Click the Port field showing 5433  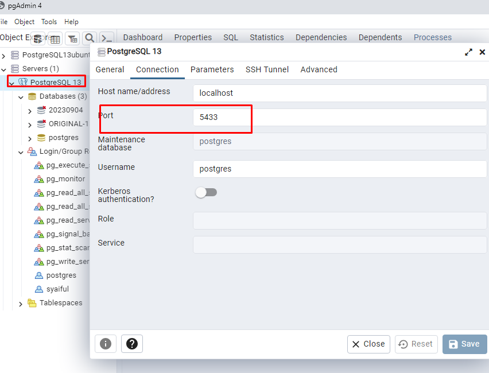(340, 117)
